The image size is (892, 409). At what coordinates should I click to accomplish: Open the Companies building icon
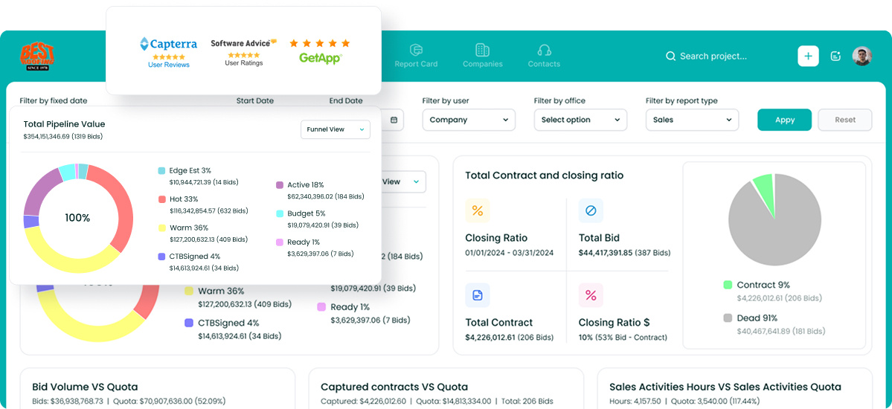click(482, 50)
